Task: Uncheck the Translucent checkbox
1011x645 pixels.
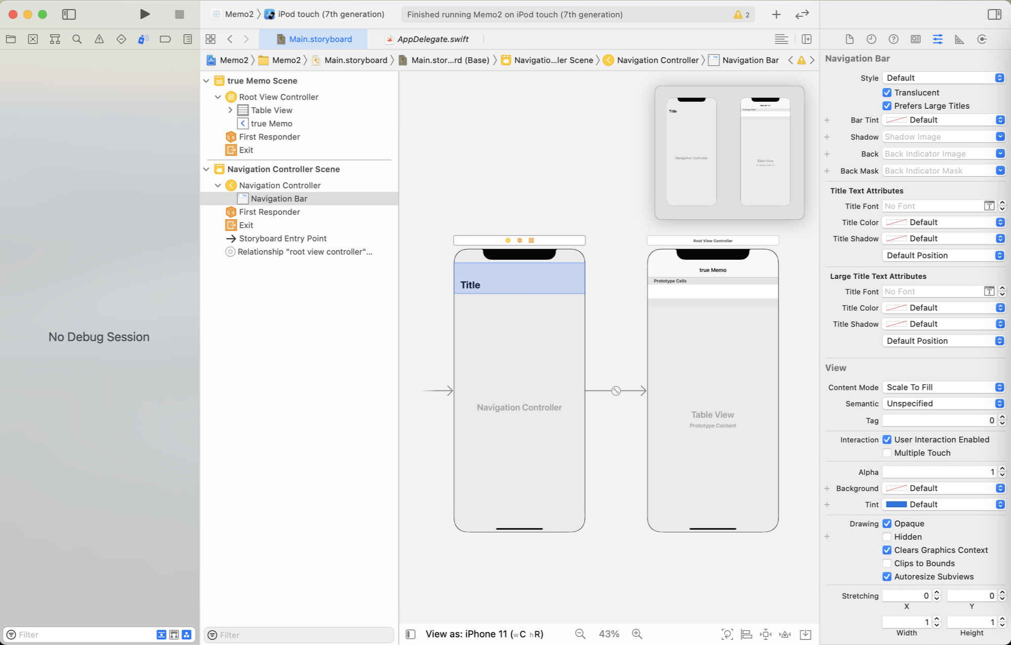Action: 887,93
